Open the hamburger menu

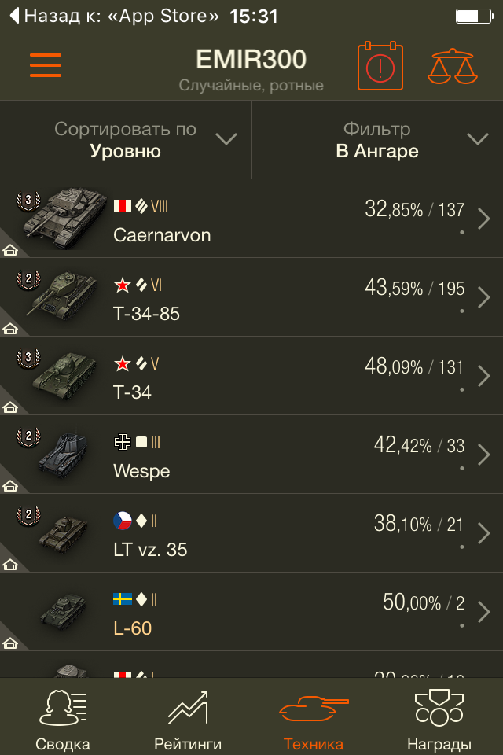coord(46,64)
